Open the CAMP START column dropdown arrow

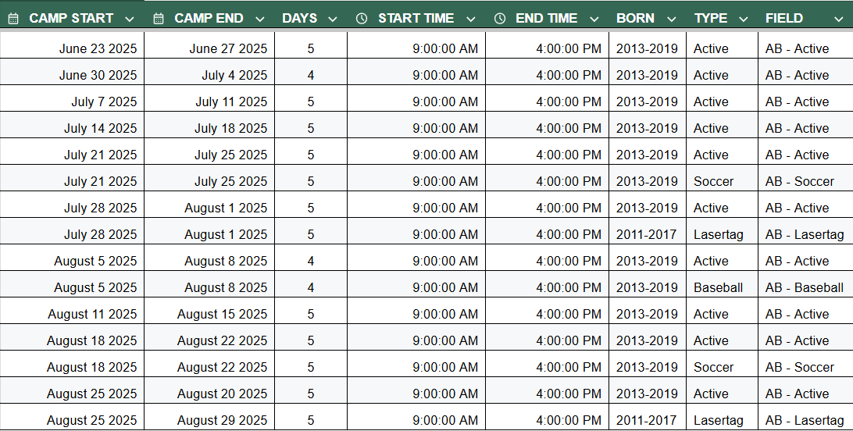click(x=130, y=19)
